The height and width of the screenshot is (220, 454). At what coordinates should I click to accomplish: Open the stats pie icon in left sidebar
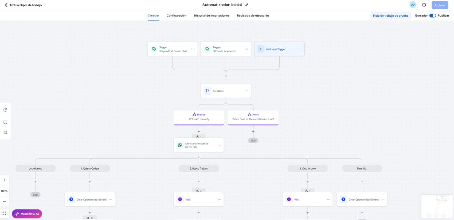pyautogui.click(x=5, y=110)
